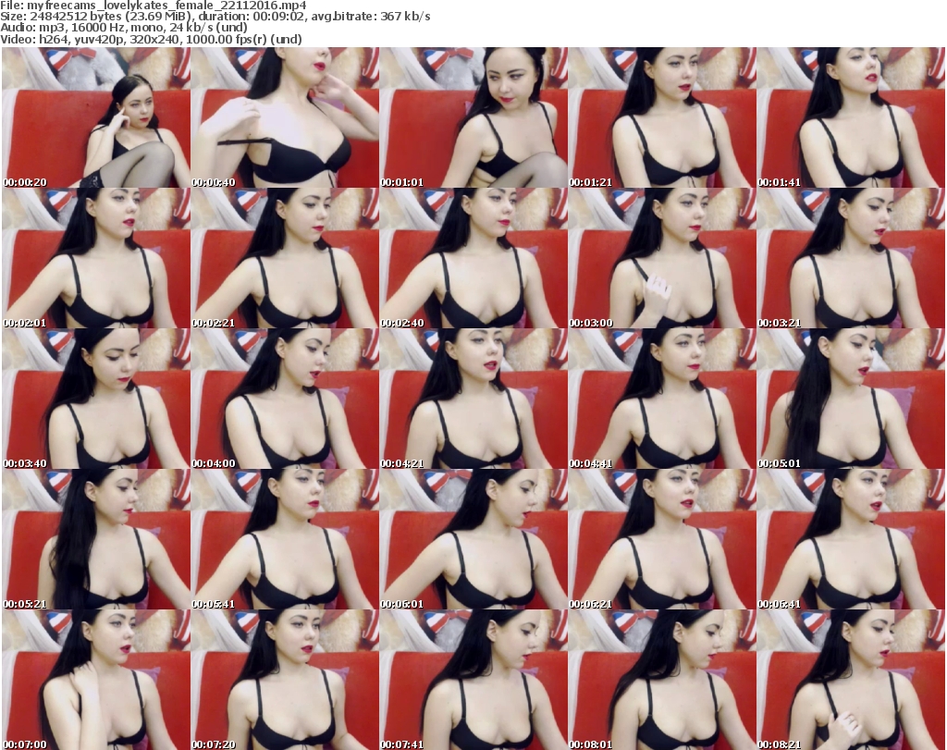The height and width of the screenshot is (750, 947).
Task: Click the thumbnail frame stamped 00:07:00
Action: [96, 680]
